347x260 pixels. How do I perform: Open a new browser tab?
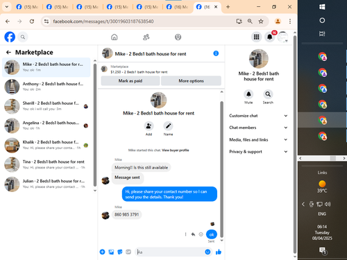click(x=228, y=7)
